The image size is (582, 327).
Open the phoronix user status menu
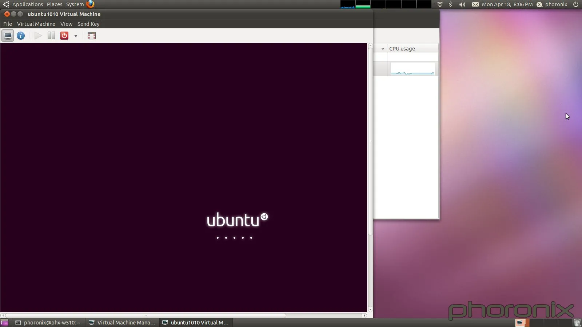[552, 4]
